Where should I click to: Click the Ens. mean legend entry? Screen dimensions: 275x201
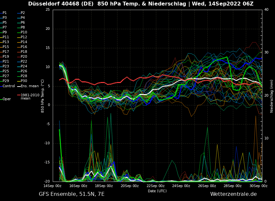pos(29,86)
